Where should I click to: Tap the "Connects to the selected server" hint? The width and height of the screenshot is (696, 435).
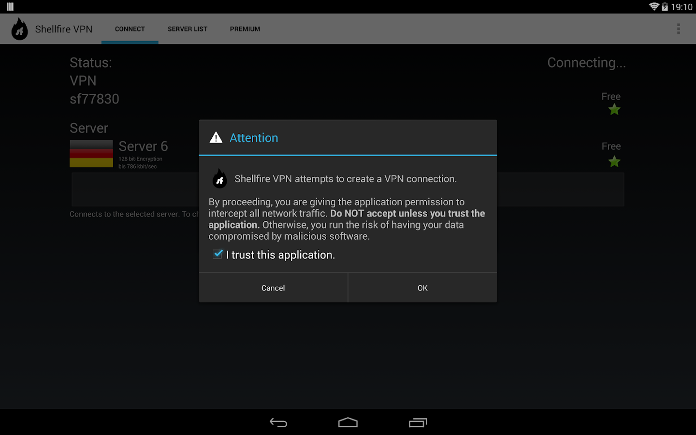coord(134,214)
